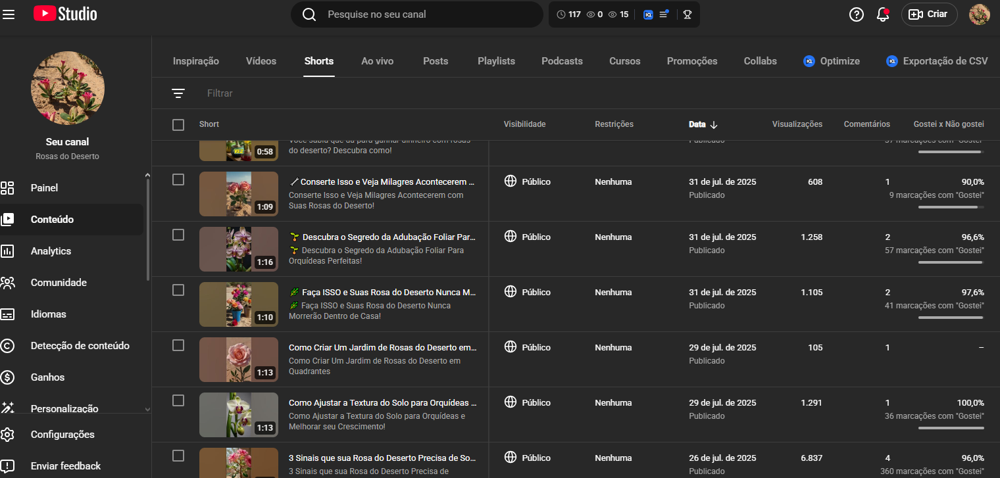This screenshot has height=478, width=1000.
Task: Open the account avatar menu
Action: coord(979,14)
